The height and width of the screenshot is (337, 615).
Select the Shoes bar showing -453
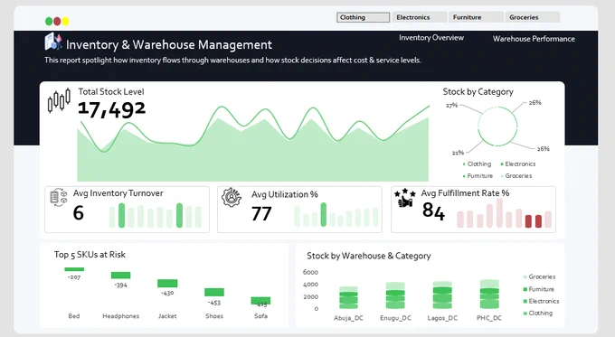214,292
